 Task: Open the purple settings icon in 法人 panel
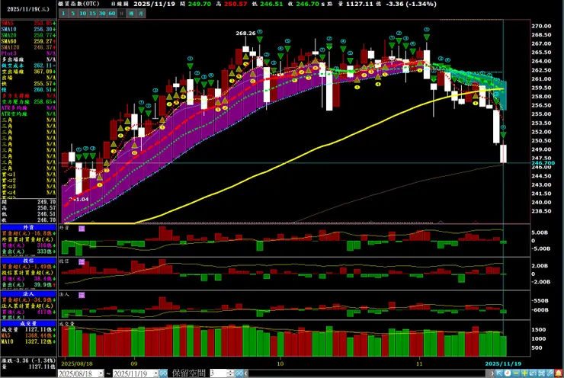coord(82,295)
